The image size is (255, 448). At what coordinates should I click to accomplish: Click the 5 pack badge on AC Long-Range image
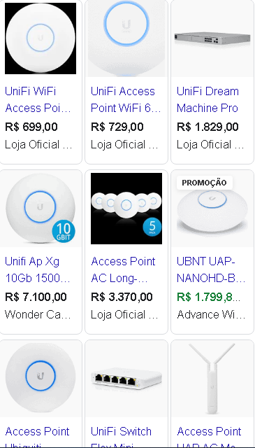pyautogui.click(x=152, y=227)
